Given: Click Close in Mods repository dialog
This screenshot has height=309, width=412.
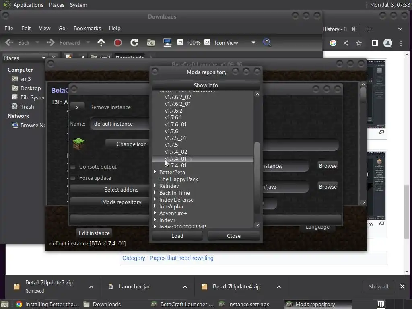Looking at the screenshot, I should 234,236.
